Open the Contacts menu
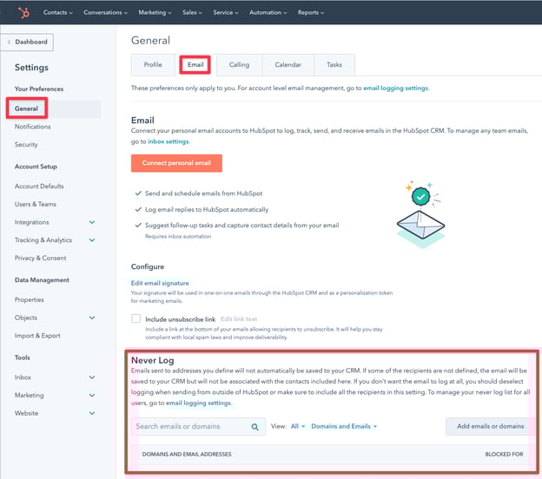This screenshot has height=479, width=542. pos(57,12)
